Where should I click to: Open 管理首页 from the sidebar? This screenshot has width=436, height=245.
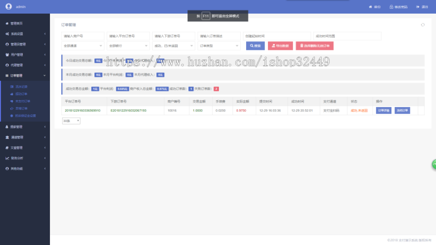(x=16, y=23)
